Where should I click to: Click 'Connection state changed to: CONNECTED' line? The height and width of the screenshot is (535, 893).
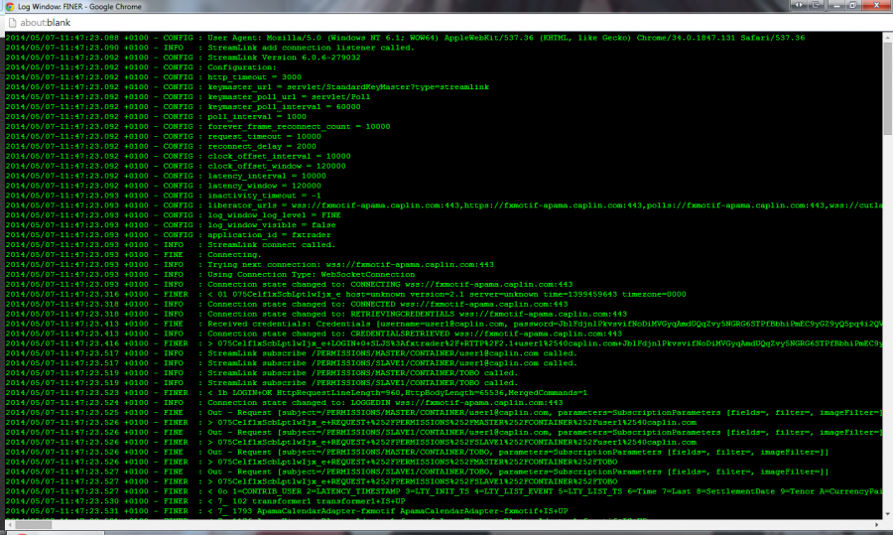[287, 305]
